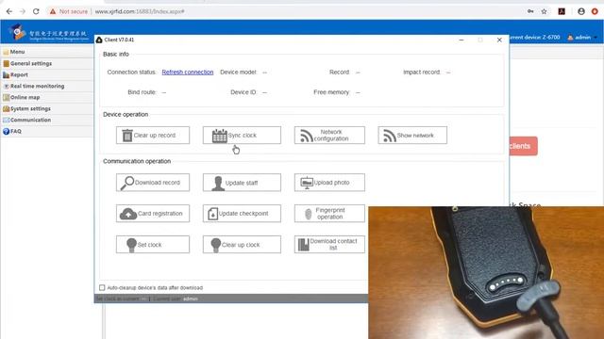Click the Impact record label
This screenshot has width=604, height=339.
[x=422, y=73]
